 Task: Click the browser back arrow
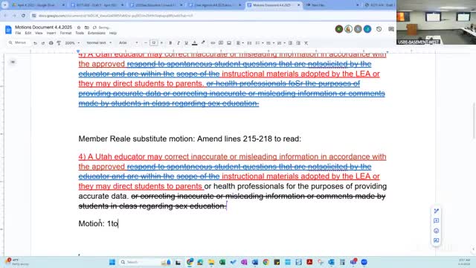click(x=5, y=16)
